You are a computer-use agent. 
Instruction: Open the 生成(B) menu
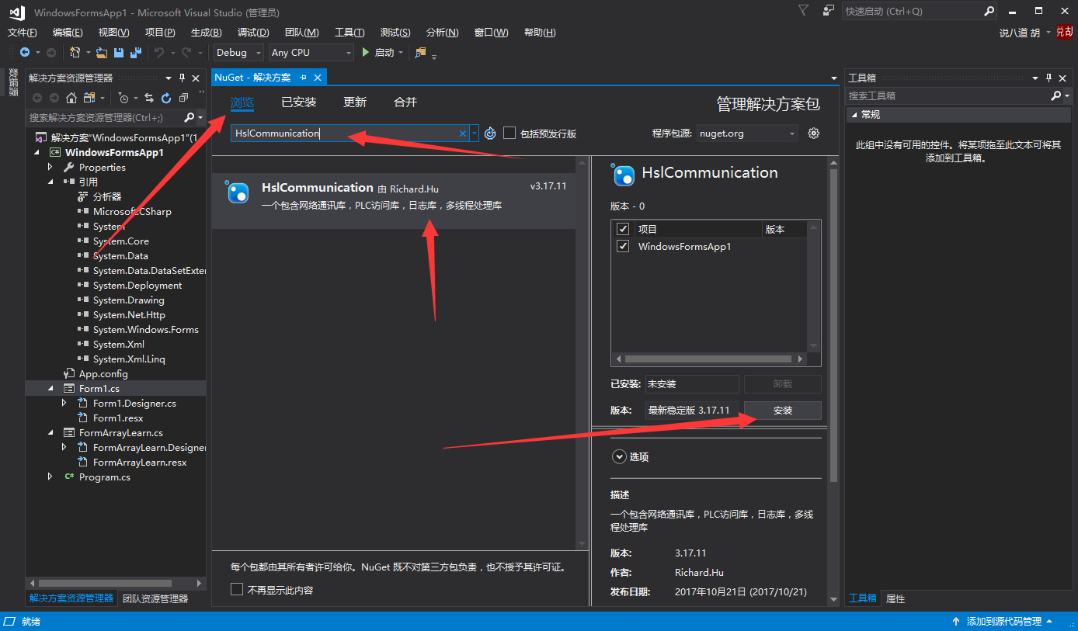pos(206,33)
